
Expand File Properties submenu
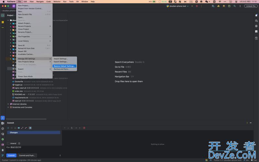click(34, 36)
